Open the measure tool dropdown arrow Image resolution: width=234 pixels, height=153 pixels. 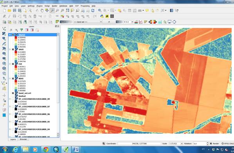pyautogui.click(x=143, y=11)
